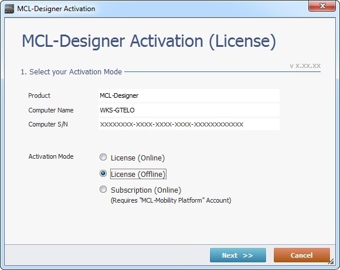Click the Computer Name field WKS-GTELO
Screen dimensions: 340x270
coord(189,110)
